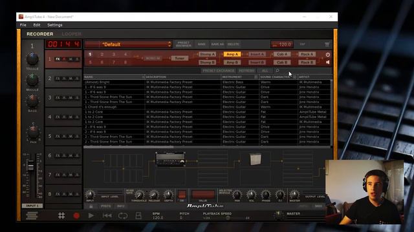Screen dimensions: 414x232
Task: Click the playback speed slider
Action: pyautogui.click(x=228, y=218)
